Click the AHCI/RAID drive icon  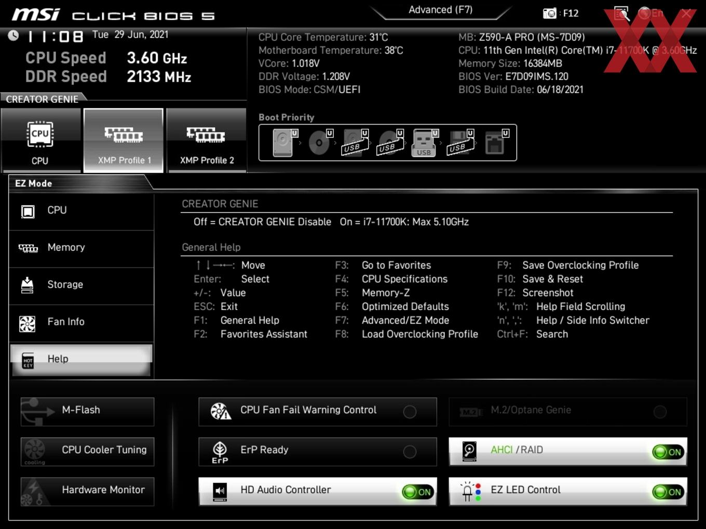[469, 451]
